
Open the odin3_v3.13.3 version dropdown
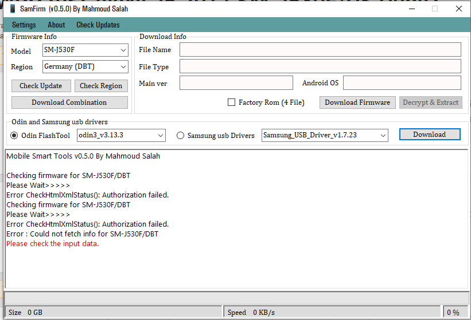pyautogui.click(x=121, y=135)
